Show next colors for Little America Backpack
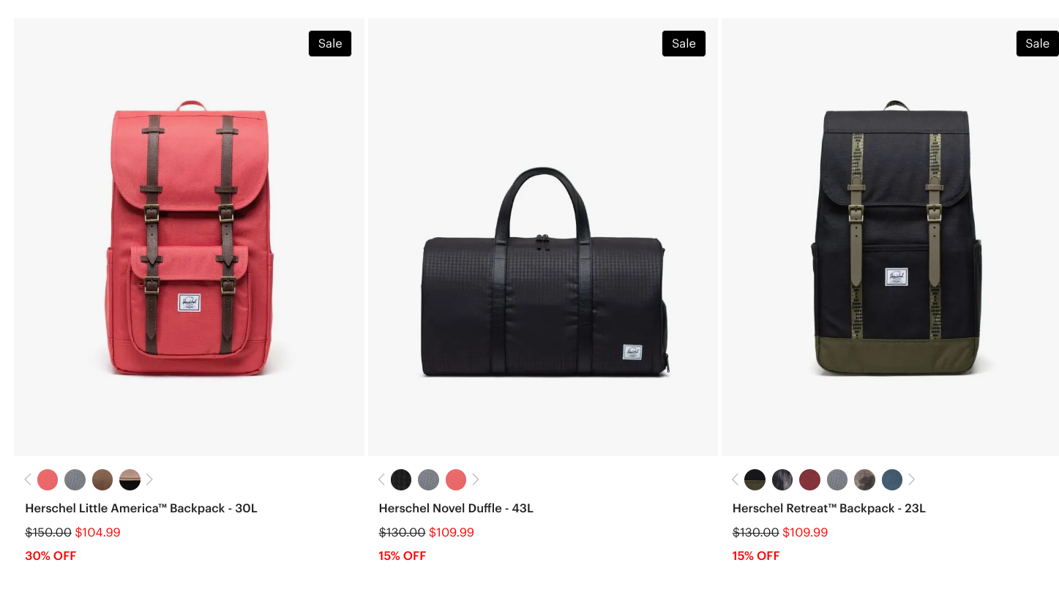The image size is (1059, 598). pos(149,479)
